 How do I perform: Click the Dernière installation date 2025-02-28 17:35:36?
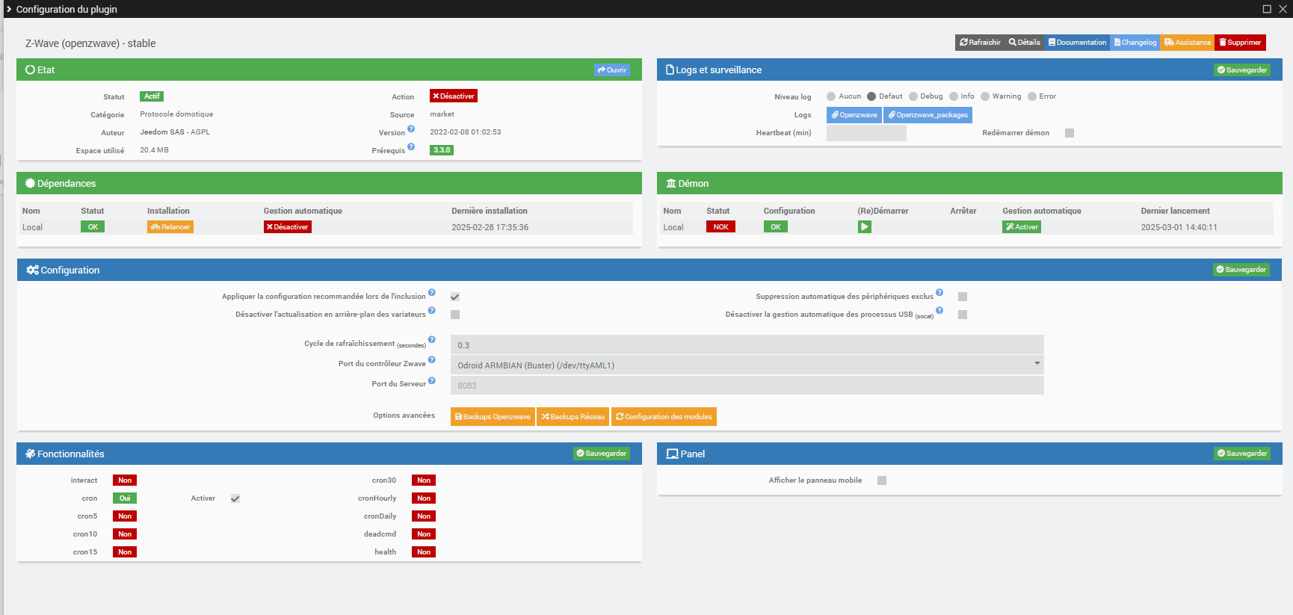[490, 227]
